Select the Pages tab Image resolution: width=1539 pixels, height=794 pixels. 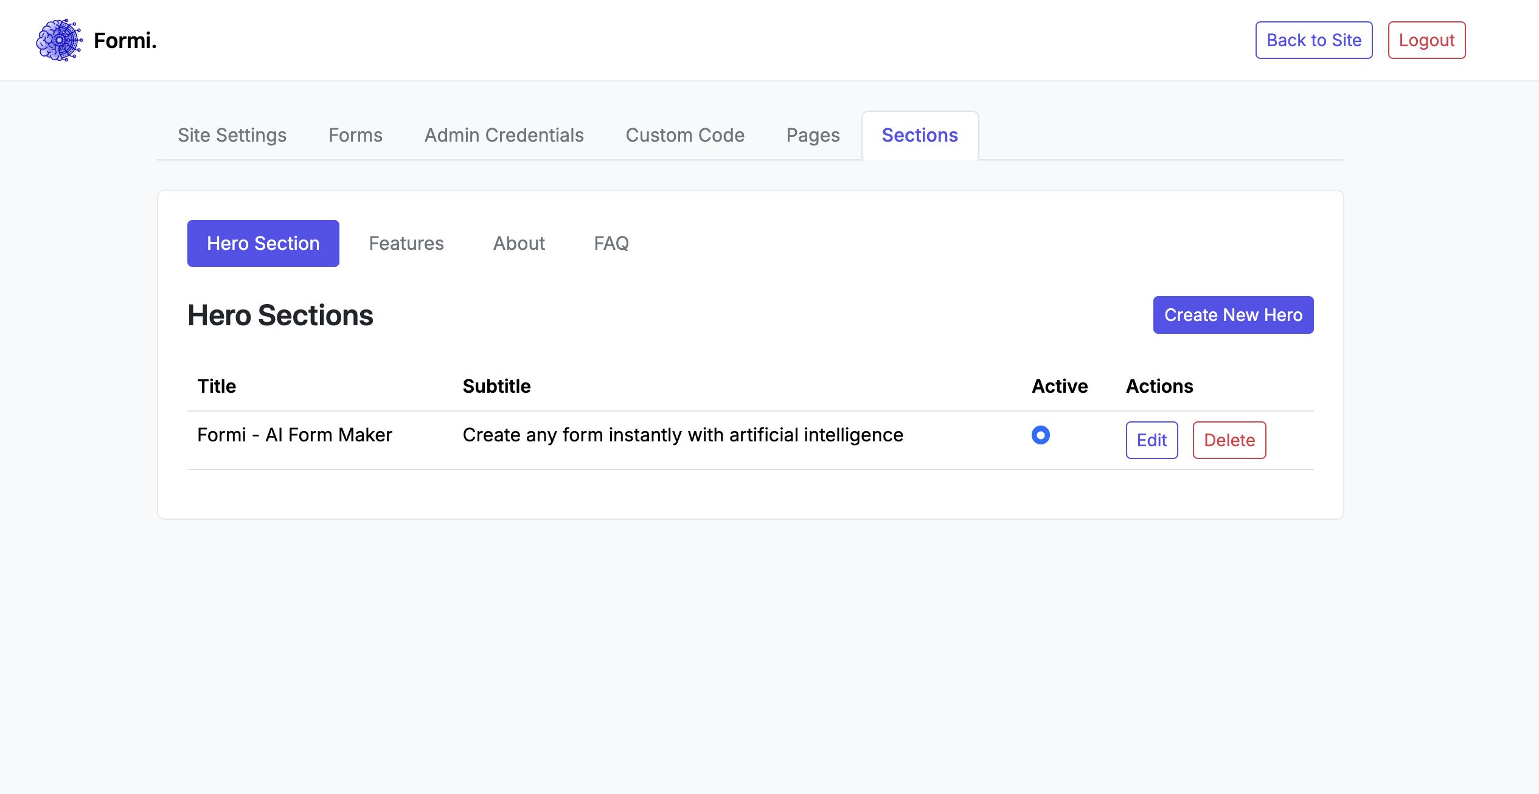pyautogui.click(x=813, y=135)
